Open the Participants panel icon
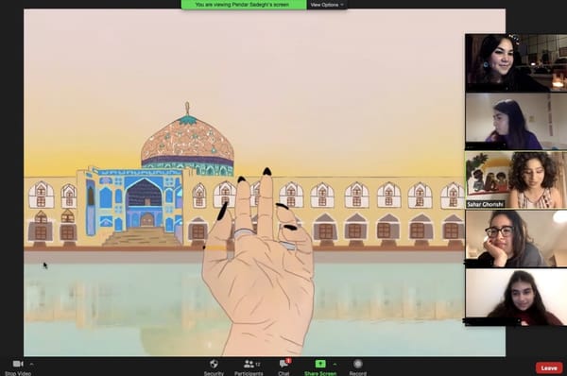This screenshot has height=376, width=567. pyautogui.click(x=249, y=364)
